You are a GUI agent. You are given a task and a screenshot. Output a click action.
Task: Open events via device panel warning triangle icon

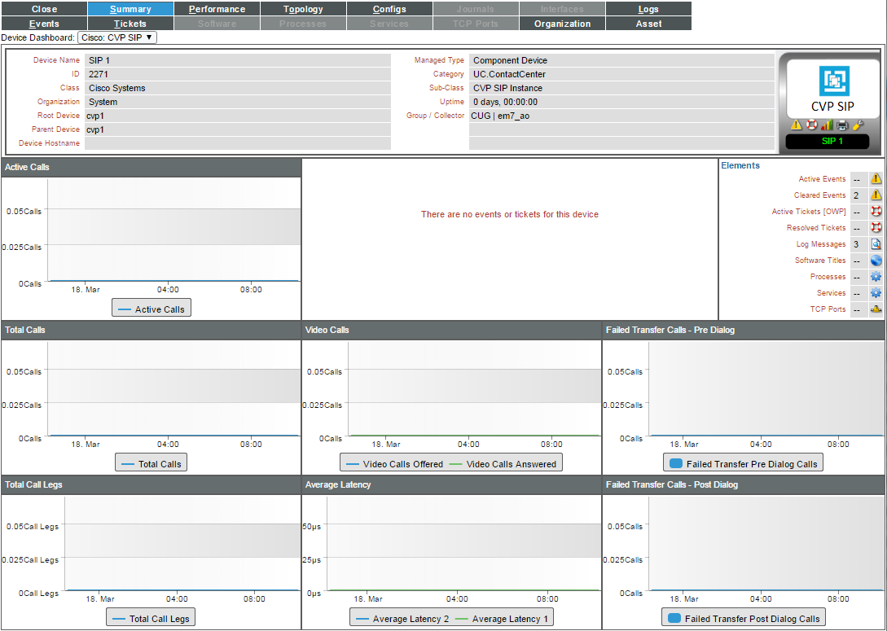pos(796,125)
